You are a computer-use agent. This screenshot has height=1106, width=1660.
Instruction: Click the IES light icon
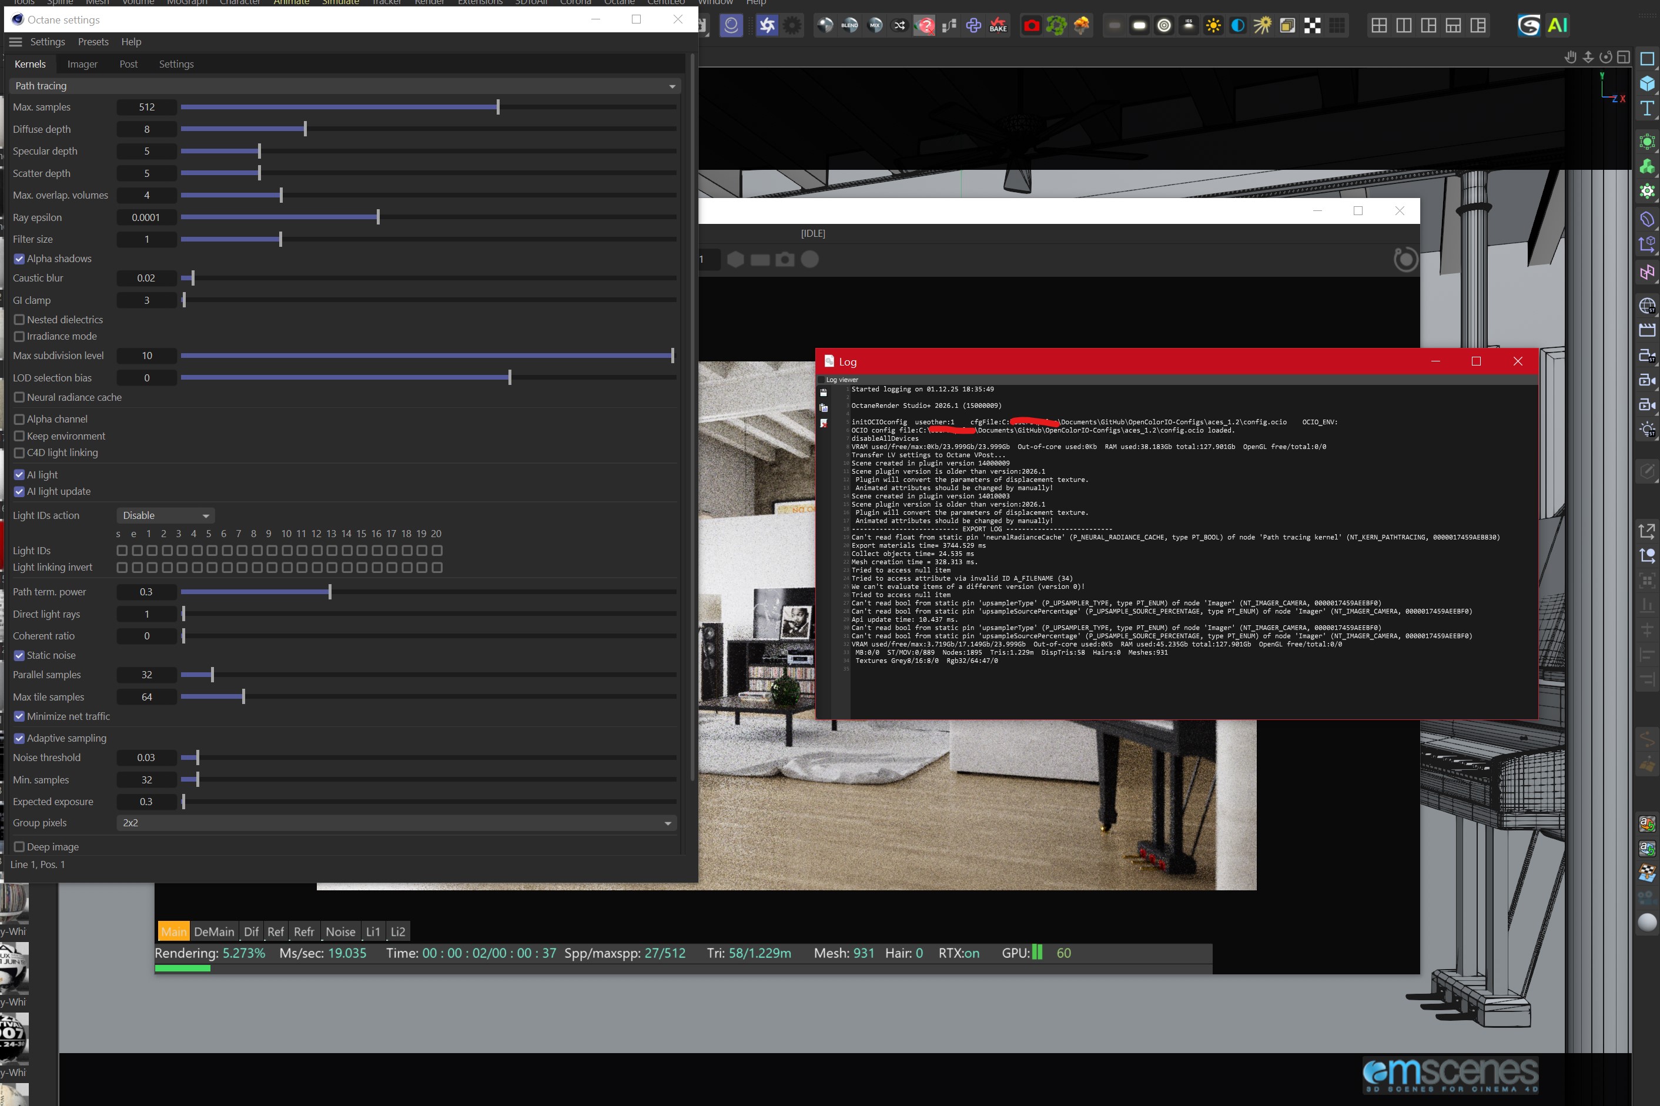(x=1189, y=26)
